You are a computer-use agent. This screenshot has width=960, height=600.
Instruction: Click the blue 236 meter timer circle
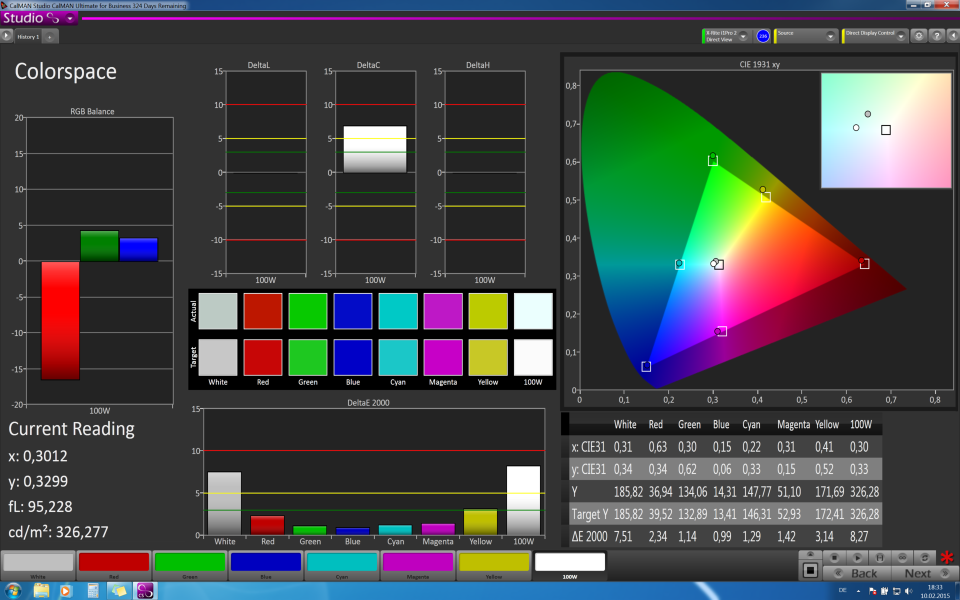pos(762,36)
